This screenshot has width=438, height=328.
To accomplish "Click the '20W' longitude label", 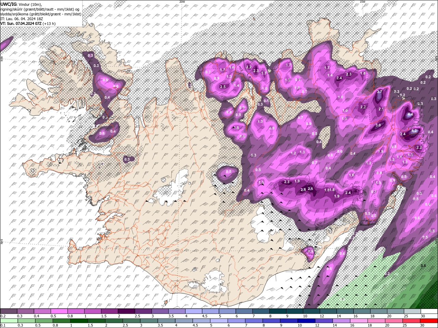I will 182,2.
